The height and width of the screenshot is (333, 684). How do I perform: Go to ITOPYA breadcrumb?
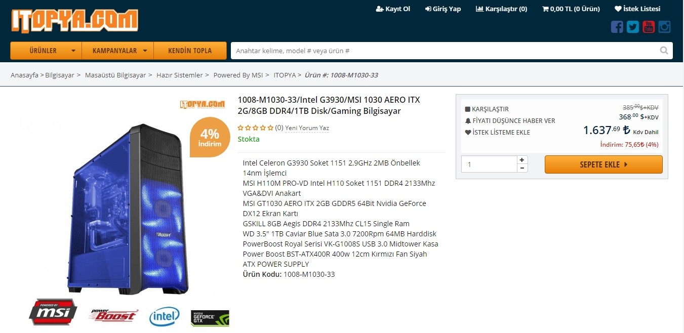coord(285,75)
